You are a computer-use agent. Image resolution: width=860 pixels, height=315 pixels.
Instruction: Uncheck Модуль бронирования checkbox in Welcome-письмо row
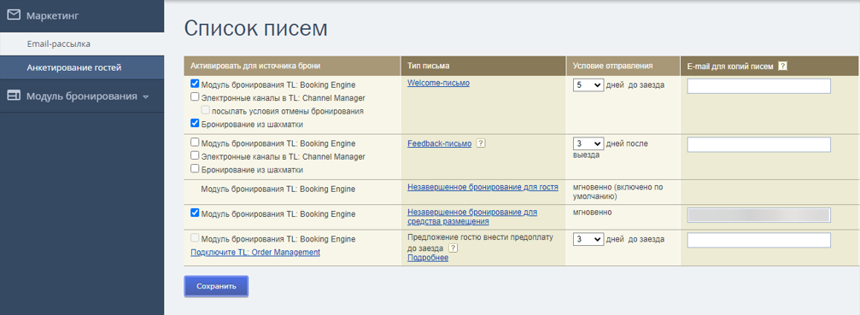coord(195,85)
